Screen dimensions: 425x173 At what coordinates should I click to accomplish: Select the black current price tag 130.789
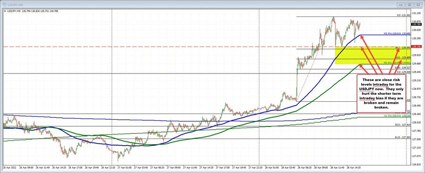pos(416,25)
